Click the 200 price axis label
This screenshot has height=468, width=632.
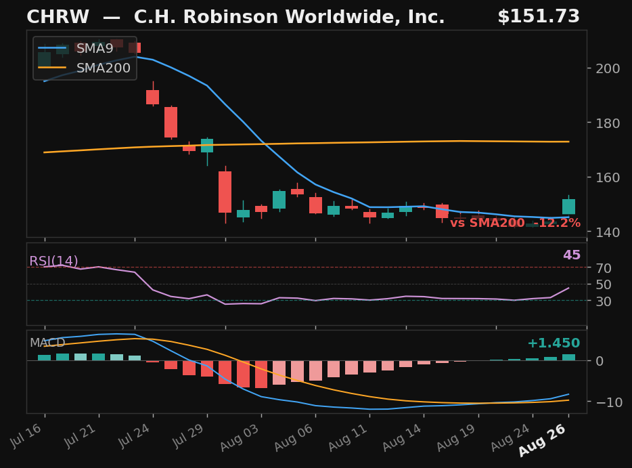point(608,68)
